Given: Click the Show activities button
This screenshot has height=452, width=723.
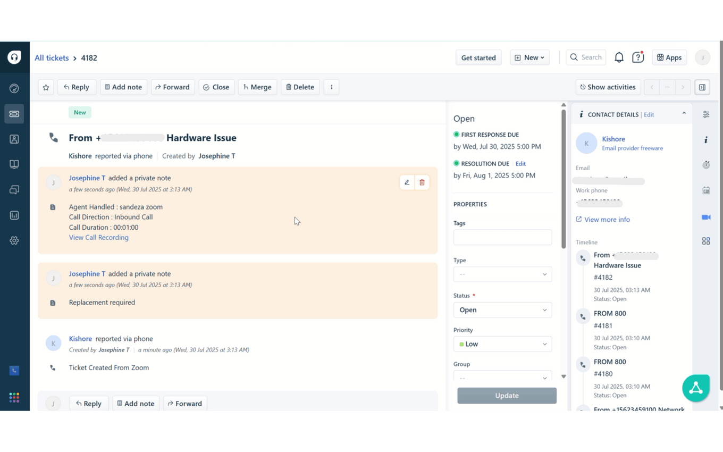Looking at the screenshot, I should pos(608,87).
